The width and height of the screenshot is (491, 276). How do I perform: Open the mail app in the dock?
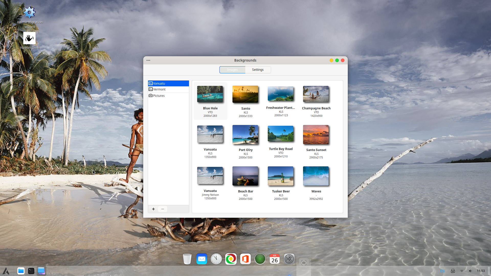click(x=202, y=259)
